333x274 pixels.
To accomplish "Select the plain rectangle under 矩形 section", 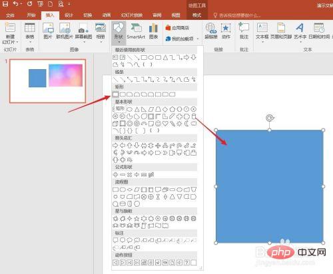I will (x=115, y=94).
